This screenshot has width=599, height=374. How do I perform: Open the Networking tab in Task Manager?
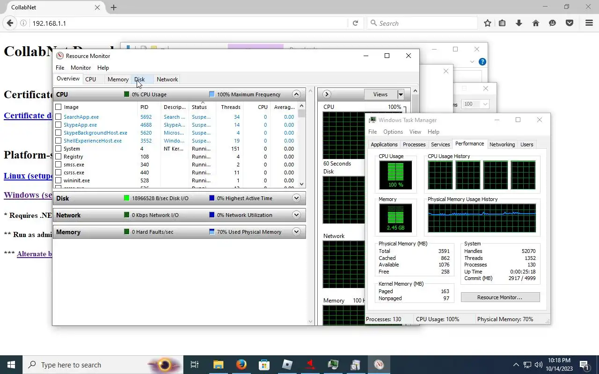tap(502, 144)
